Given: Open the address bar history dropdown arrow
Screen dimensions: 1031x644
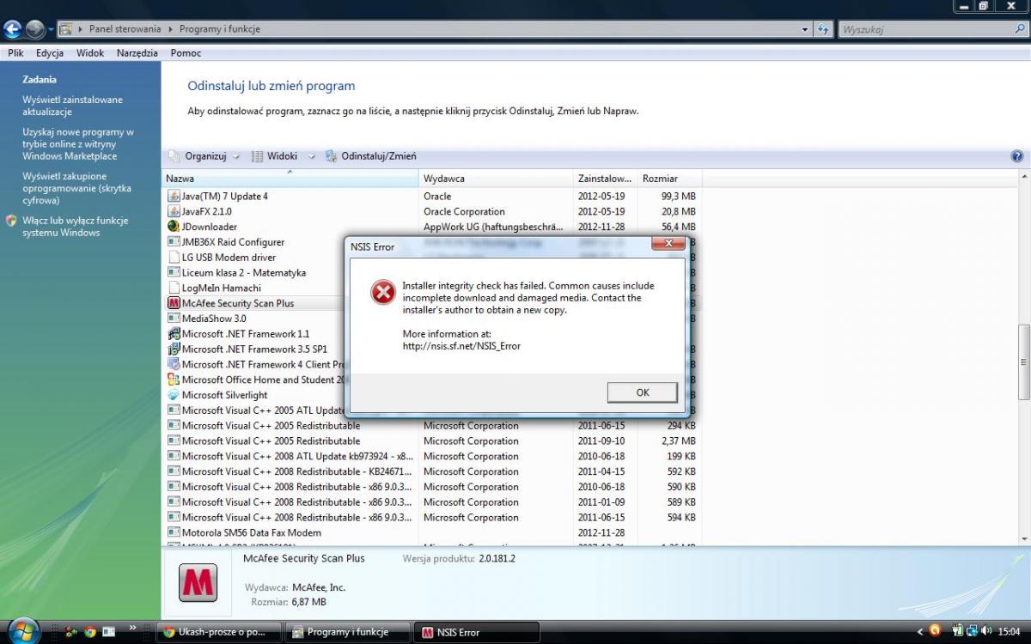Looking at the screenshot, I should 805,29.
